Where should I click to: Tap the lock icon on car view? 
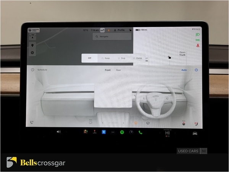coord(169,57)
